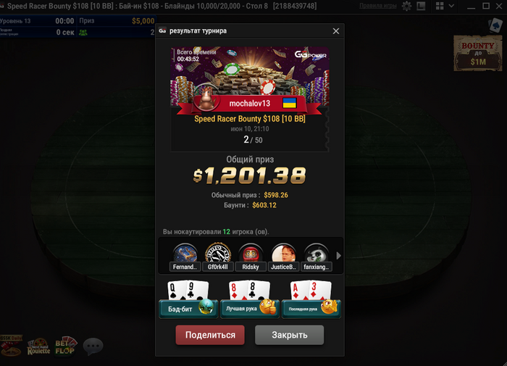Open the Правила игры link
Image resolution: width=507 pixels, height=366 pixels.
pyautogui.click(x=378, y=6)
